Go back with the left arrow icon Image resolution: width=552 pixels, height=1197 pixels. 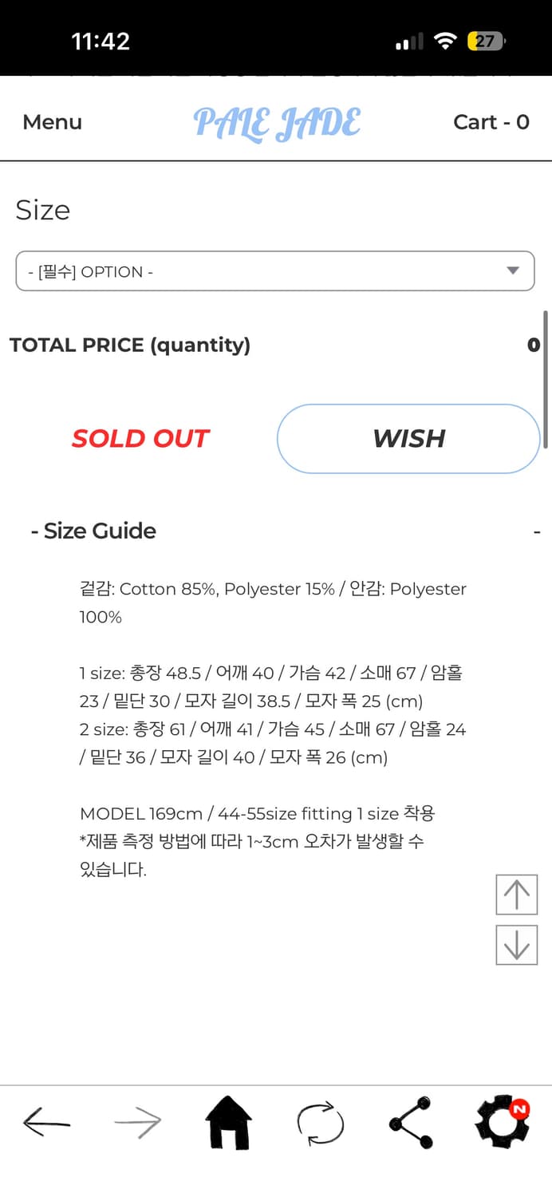(46, 1123)
